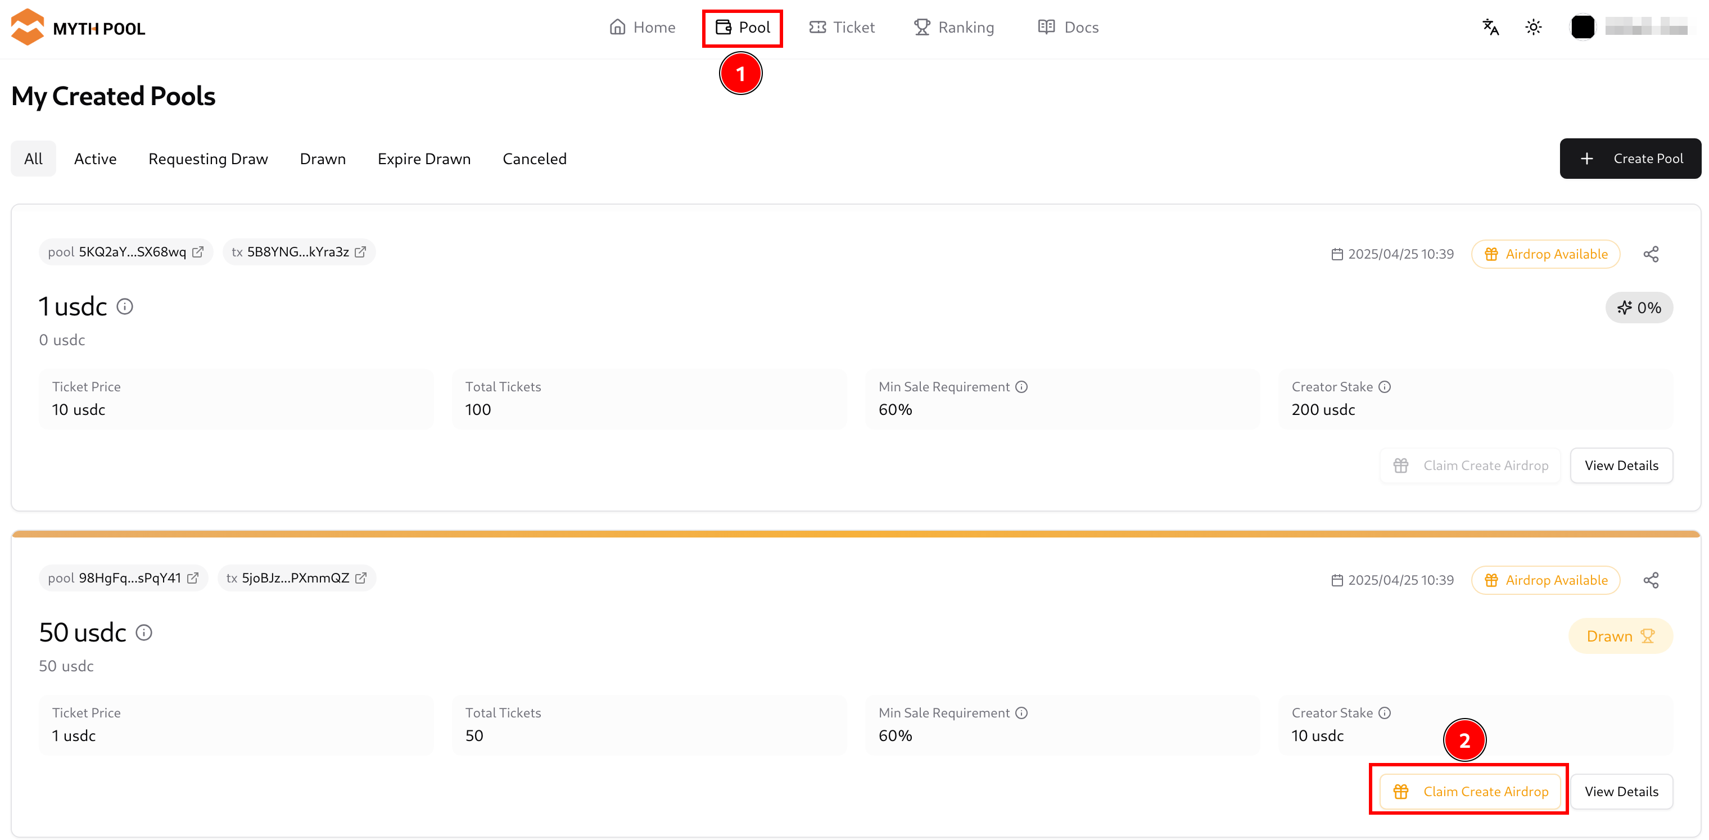Select the Active filter tab
Image resolution: width=1709 pixels, height=840 pixels.
pos(96,159)
